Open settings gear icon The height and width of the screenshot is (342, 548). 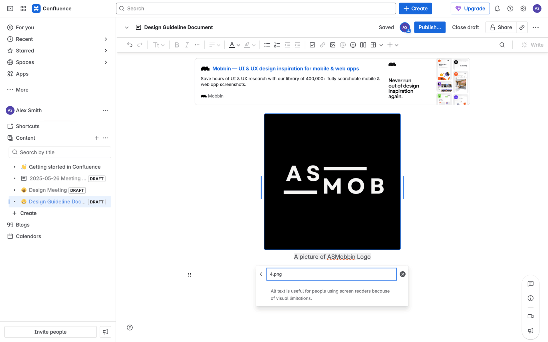(523, 9)
